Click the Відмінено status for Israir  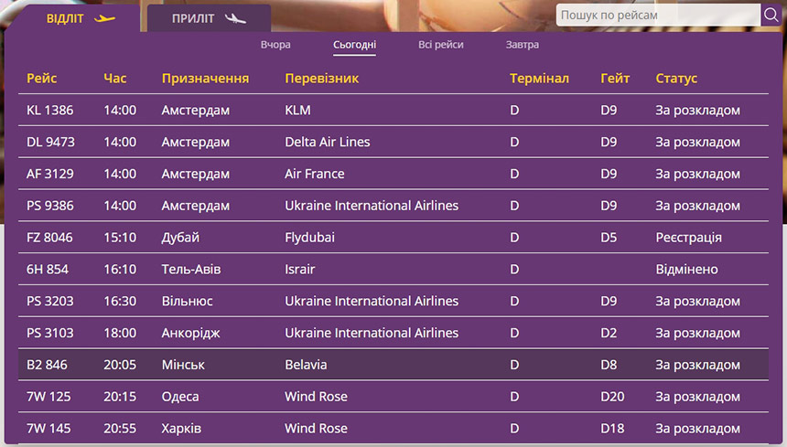[x=686, y=269]
